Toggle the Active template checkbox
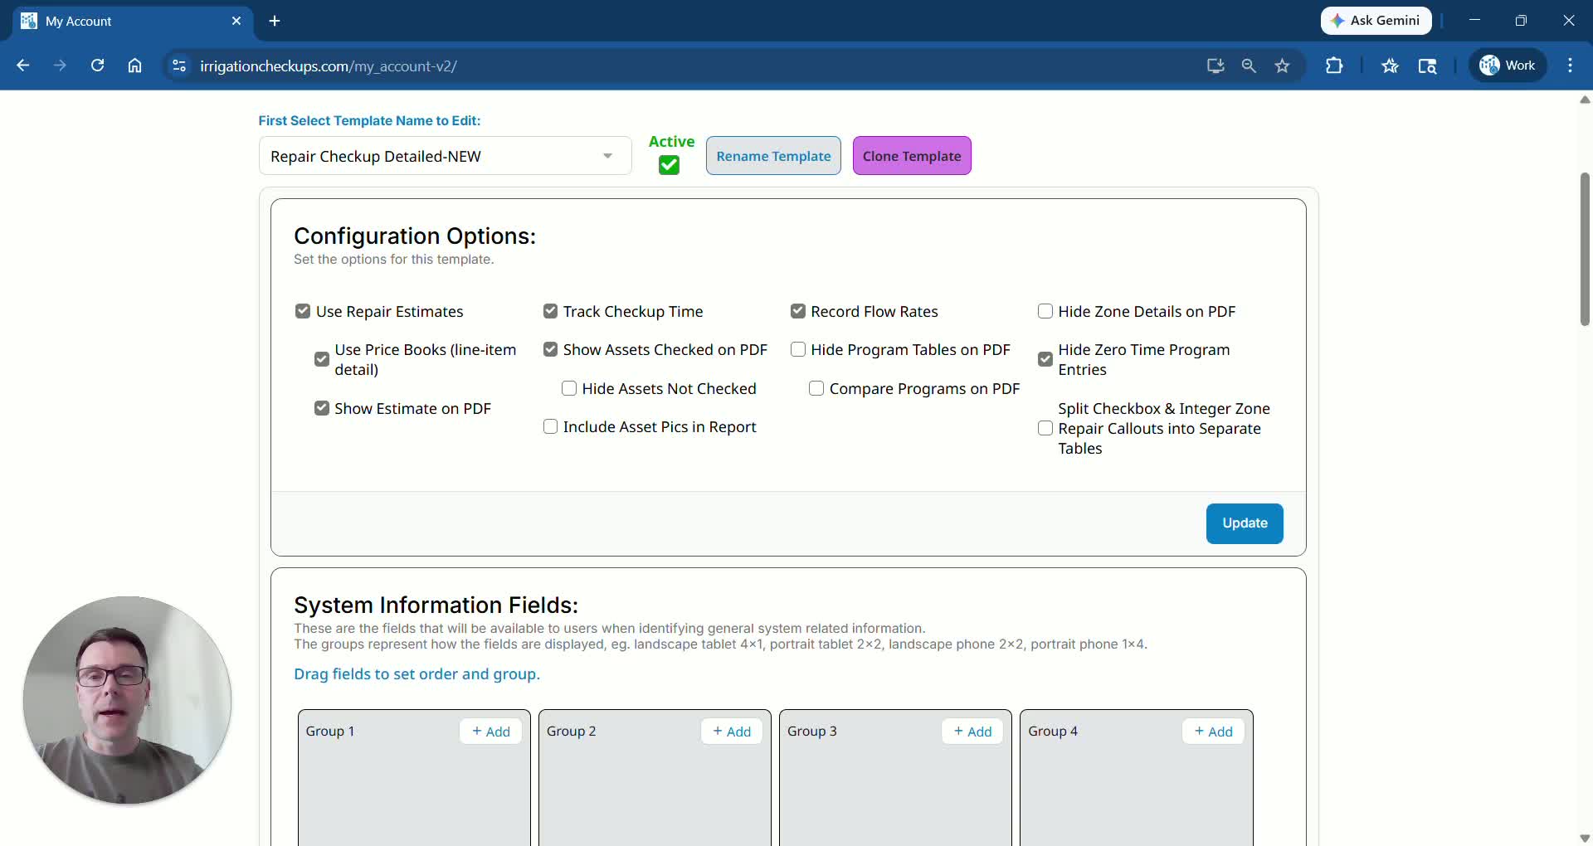Screen dimensions: 1593x846 tap(669, 165)
